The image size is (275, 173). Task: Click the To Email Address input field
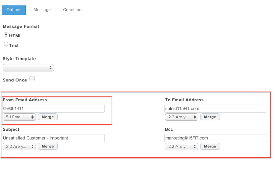(x=216, y=109)
